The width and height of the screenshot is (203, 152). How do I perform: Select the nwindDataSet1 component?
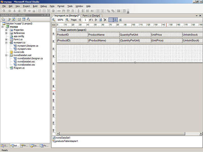(61, 138)
